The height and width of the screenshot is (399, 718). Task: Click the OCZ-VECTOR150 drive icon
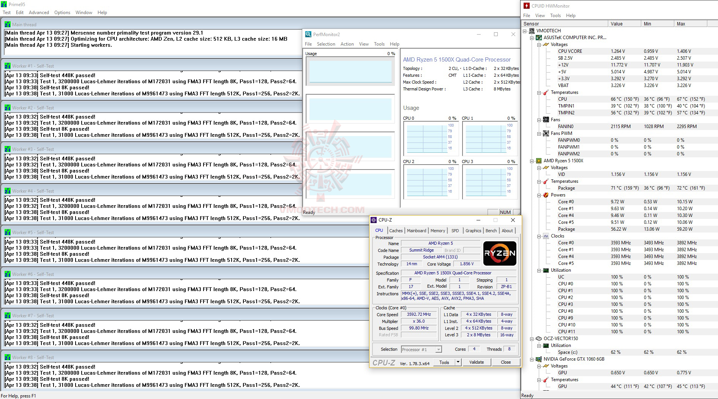539,339
